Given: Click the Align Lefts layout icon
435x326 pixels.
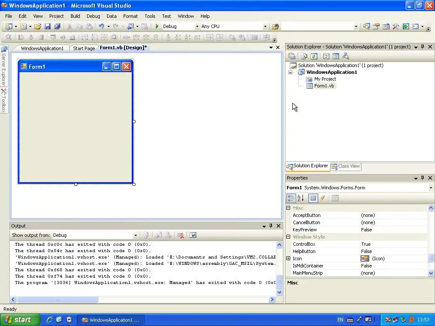Looking at the screenshot, I should [x=21, y=37].
